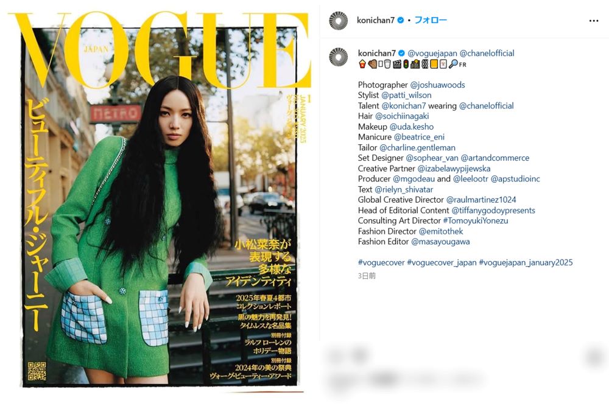This screenshot has height=406, width=609.
Task: Click the konichan7 avatar in the header
Action: pyautogui.click(x=338, y=21)
